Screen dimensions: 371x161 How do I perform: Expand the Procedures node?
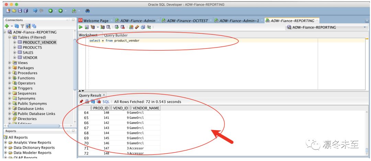[10, 73]
